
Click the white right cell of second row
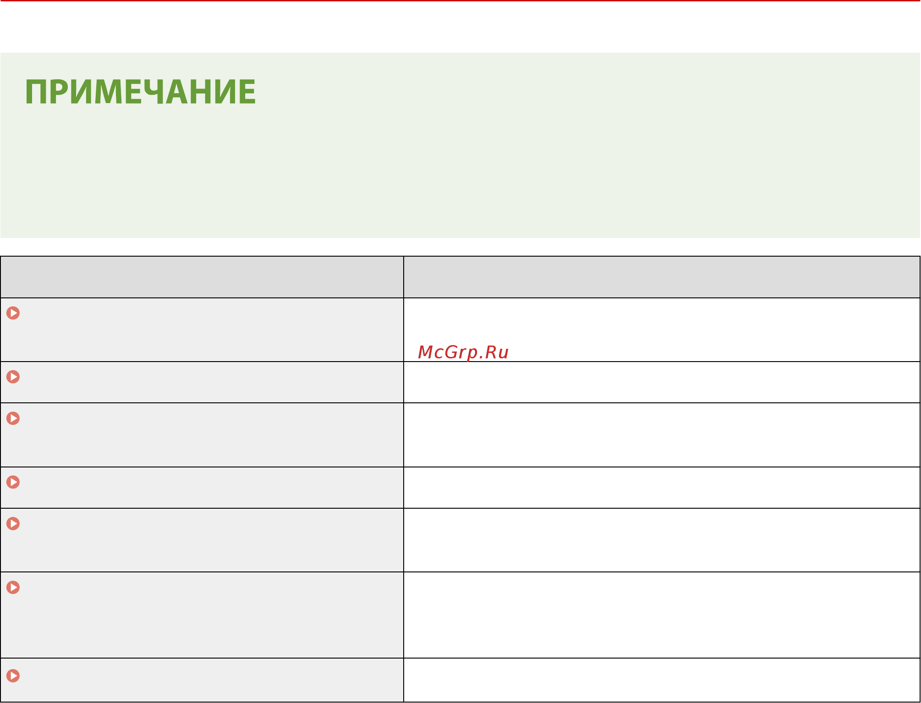pos(662,382)
